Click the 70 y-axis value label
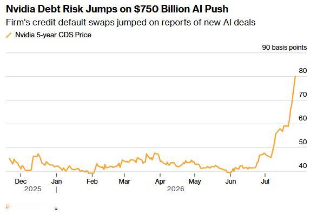 [302, 95]
